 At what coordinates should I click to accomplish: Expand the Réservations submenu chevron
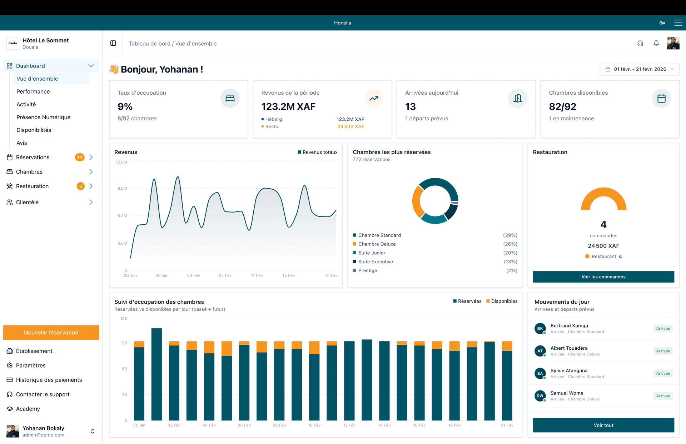(x=91, y=157)
